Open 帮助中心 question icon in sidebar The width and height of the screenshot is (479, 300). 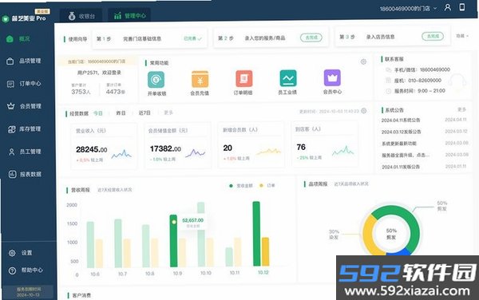click(12, 270)
